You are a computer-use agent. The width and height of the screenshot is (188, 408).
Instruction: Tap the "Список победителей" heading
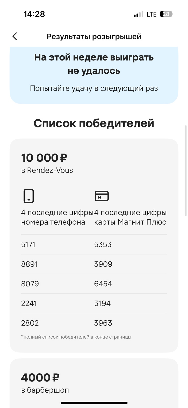pos(94,123)
